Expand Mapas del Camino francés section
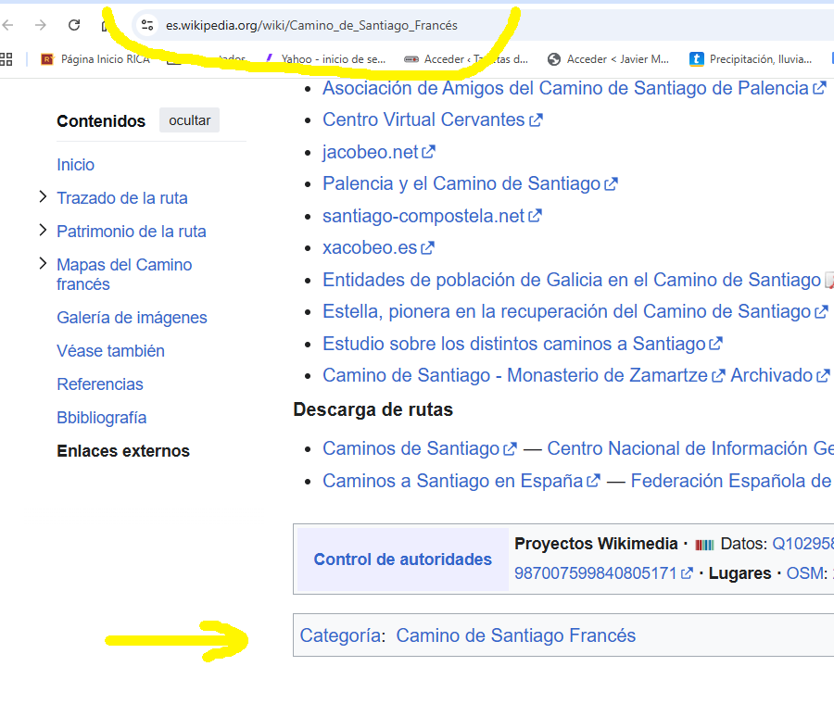The width and height of the screenshot is (834, 704). (x=43, y=264)
